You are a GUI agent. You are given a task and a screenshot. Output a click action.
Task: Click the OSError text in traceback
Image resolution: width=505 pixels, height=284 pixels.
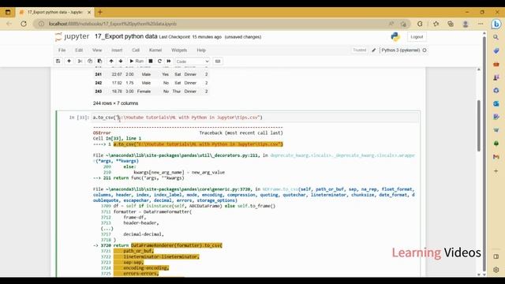click(102, 133)
